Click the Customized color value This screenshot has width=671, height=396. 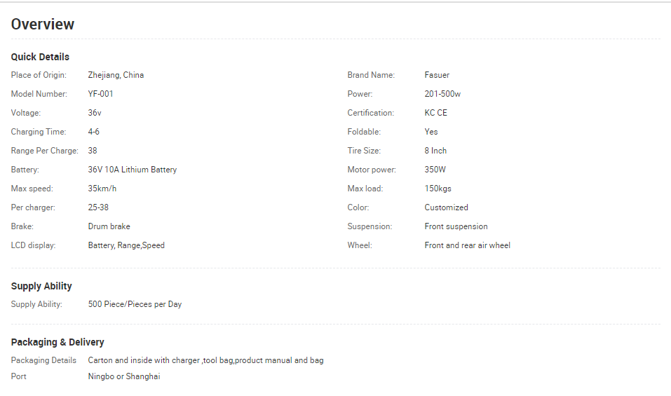point(447,207)
